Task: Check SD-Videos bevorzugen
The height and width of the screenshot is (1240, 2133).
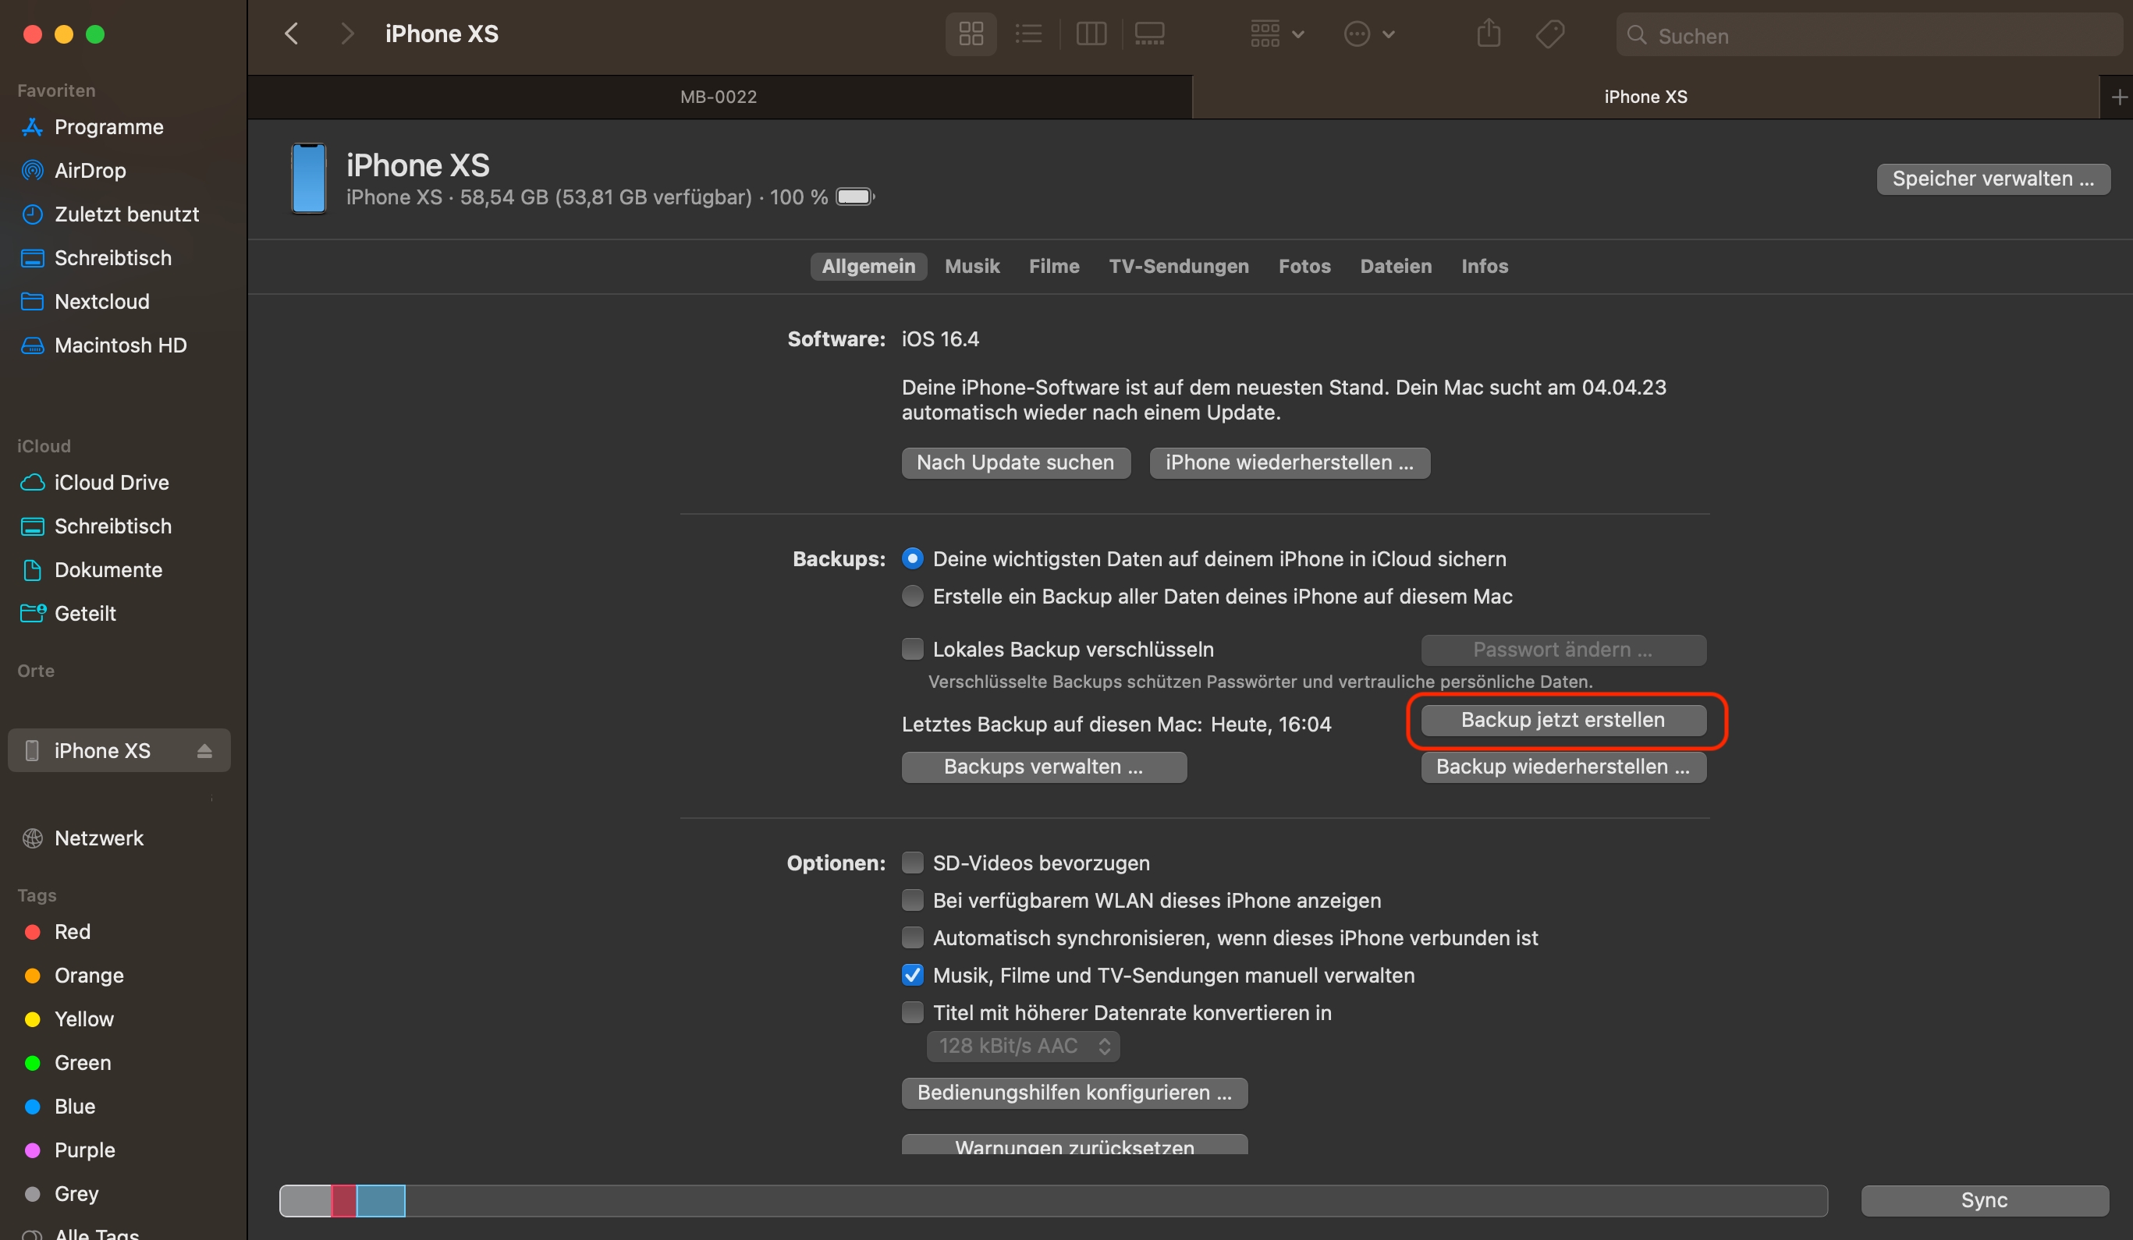Action: [x=913, y=862]
